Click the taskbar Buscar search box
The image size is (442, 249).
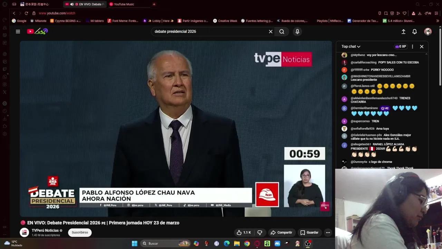click(x=166, y=243)
